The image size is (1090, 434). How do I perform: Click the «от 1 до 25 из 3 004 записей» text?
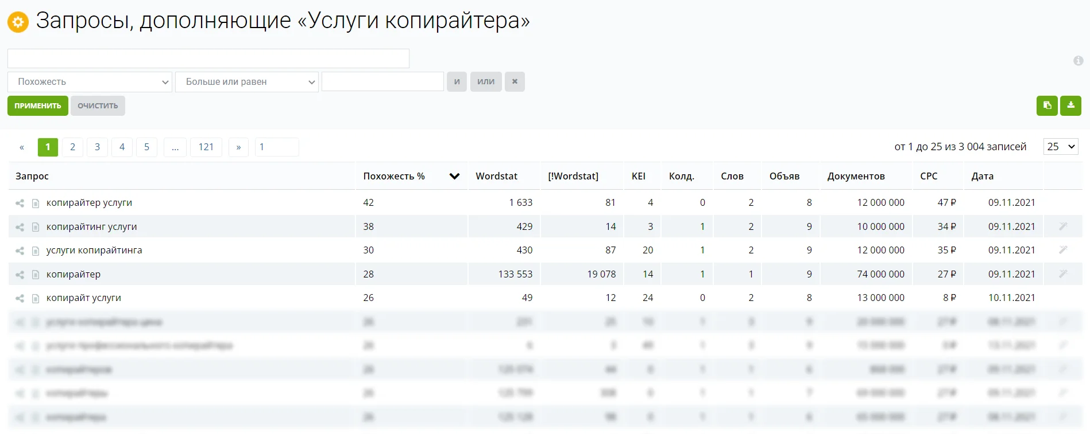pyautogui.click(x=960, y=147)
